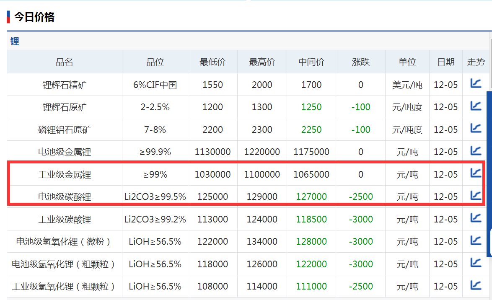The width and height of the screenshot is (492, 300).
Task: Click the 7-8% grade cell
Action: pos(155,130)
